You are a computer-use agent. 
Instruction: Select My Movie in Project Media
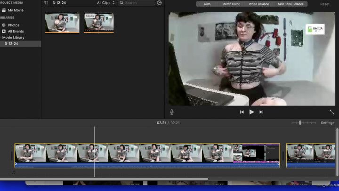pyautogui.click(x=16, y=10)
